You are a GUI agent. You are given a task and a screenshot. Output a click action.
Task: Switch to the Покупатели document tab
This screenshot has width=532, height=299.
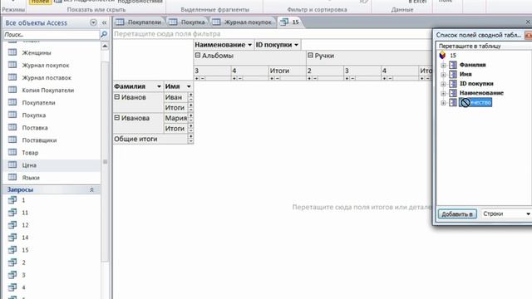(x=139, y=22)
